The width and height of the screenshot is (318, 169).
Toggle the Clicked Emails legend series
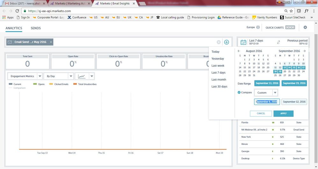click(x=51, y=84)
